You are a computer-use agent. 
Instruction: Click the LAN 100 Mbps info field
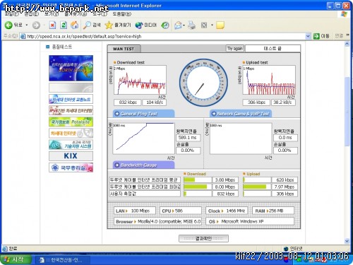click(135, 211)
